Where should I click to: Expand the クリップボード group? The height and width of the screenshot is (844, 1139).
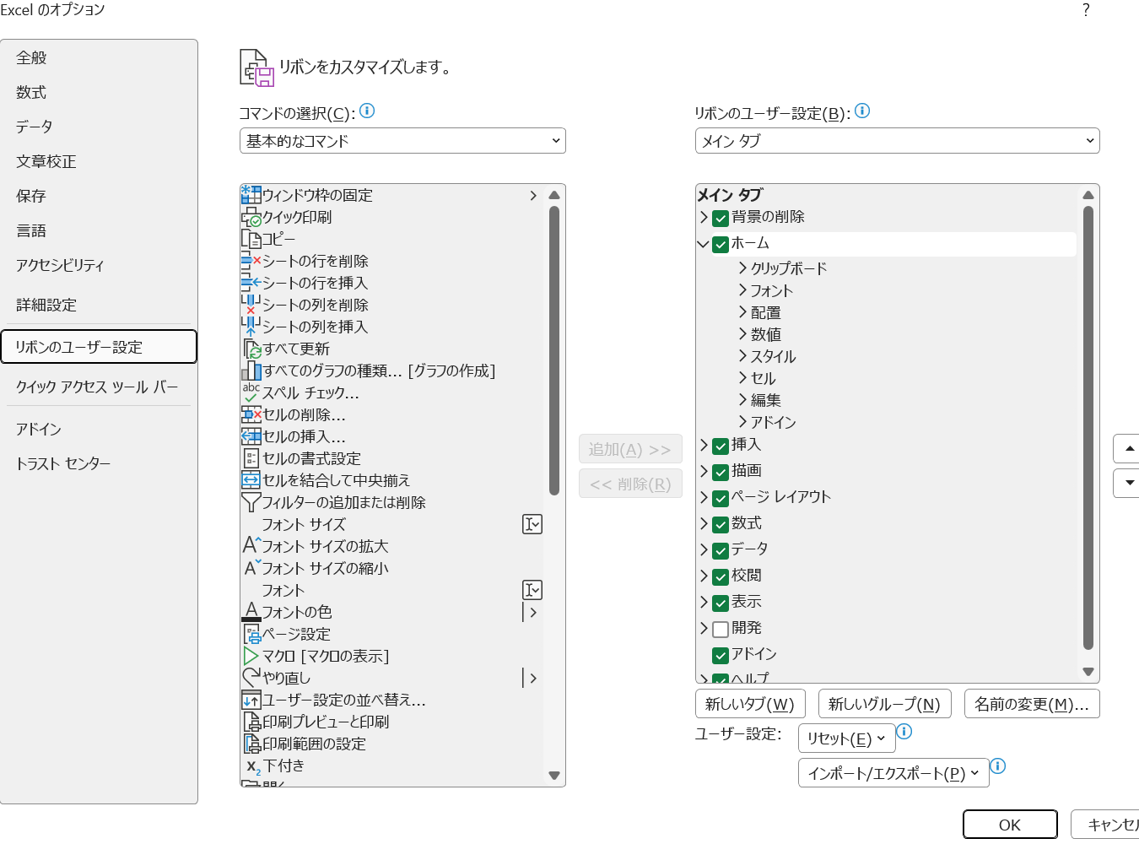[742, 268]
